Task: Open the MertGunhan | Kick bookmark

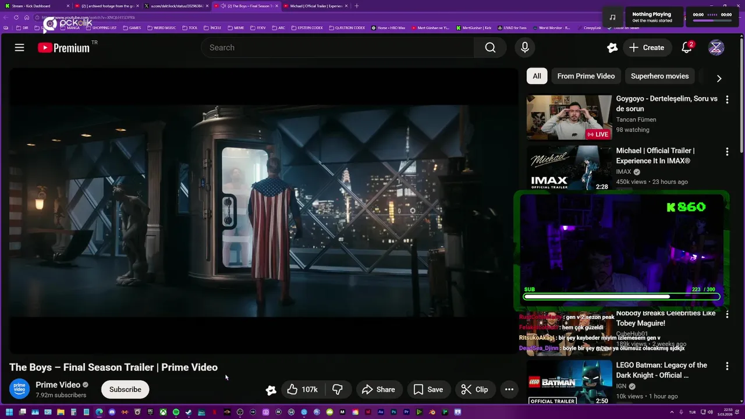Action: tap(474, 27)
